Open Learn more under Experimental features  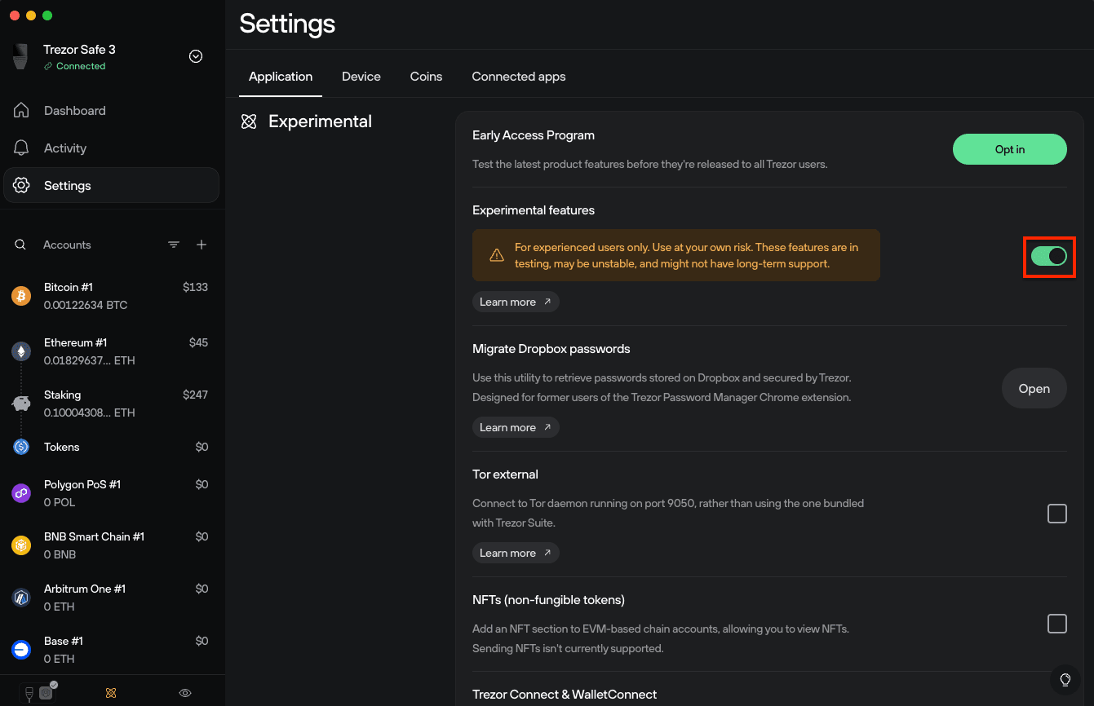[516, 302]
